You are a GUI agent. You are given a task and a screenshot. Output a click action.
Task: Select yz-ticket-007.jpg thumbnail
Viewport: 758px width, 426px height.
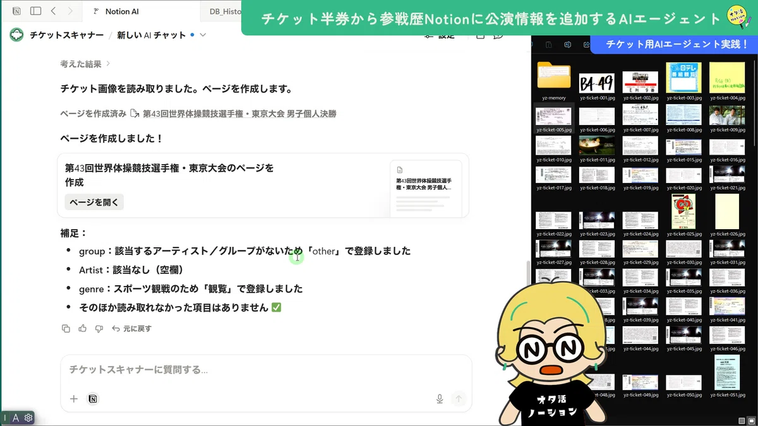pyautogui.click(x=641, y=115)
